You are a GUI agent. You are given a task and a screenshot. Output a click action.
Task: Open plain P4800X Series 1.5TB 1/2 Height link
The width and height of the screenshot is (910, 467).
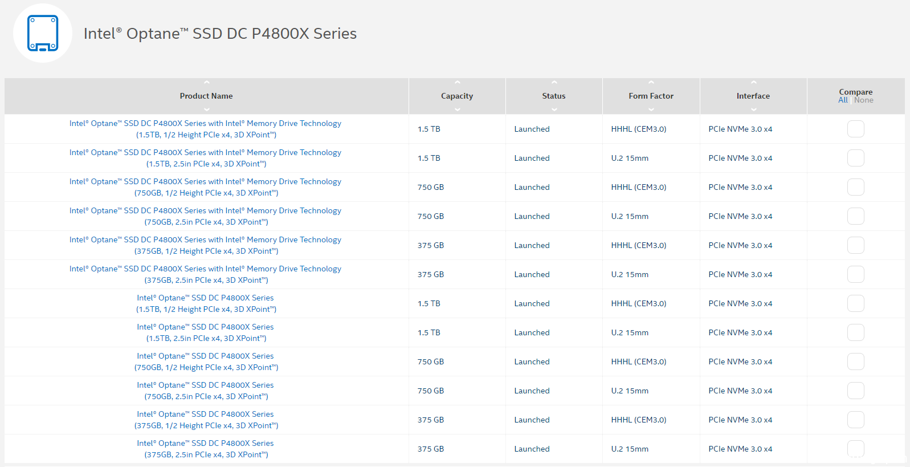206,303
